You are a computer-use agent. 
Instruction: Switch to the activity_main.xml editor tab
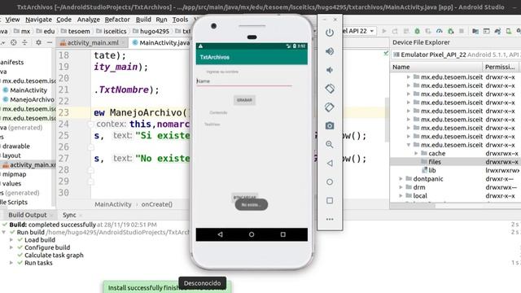point(93,43)
